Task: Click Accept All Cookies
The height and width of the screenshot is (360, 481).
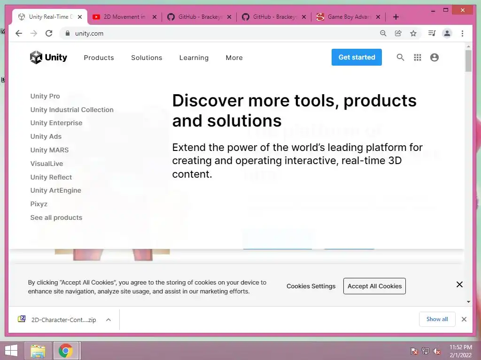Action: (x=374, y=286)
